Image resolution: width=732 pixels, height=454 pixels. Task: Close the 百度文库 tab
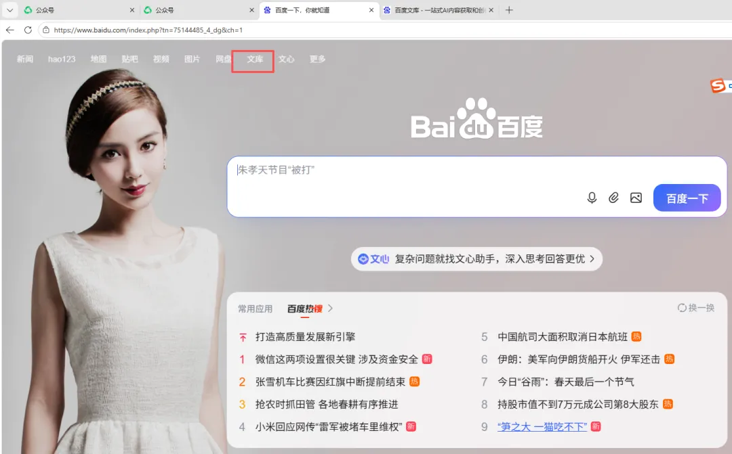click(x=491, y=9)
